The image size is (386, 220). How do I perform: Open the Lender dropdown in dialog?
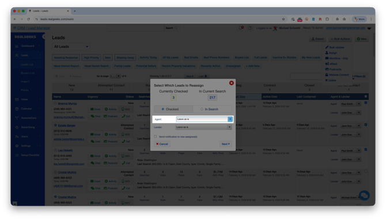[203, 127]
